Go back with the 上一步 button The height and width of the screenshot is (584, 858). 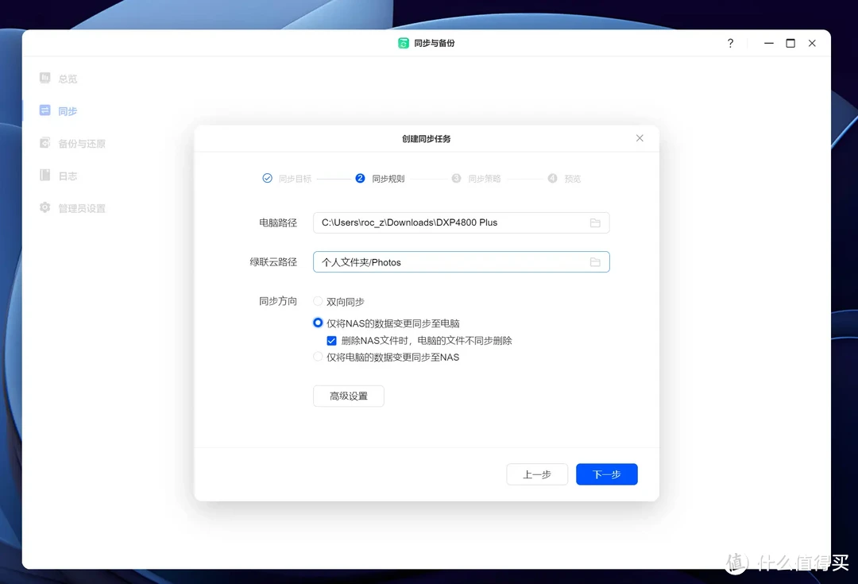coord(537,474)
